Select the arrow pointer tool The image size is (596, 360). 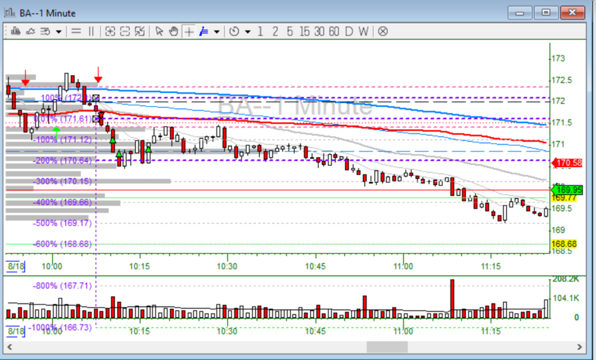[159, 32]
